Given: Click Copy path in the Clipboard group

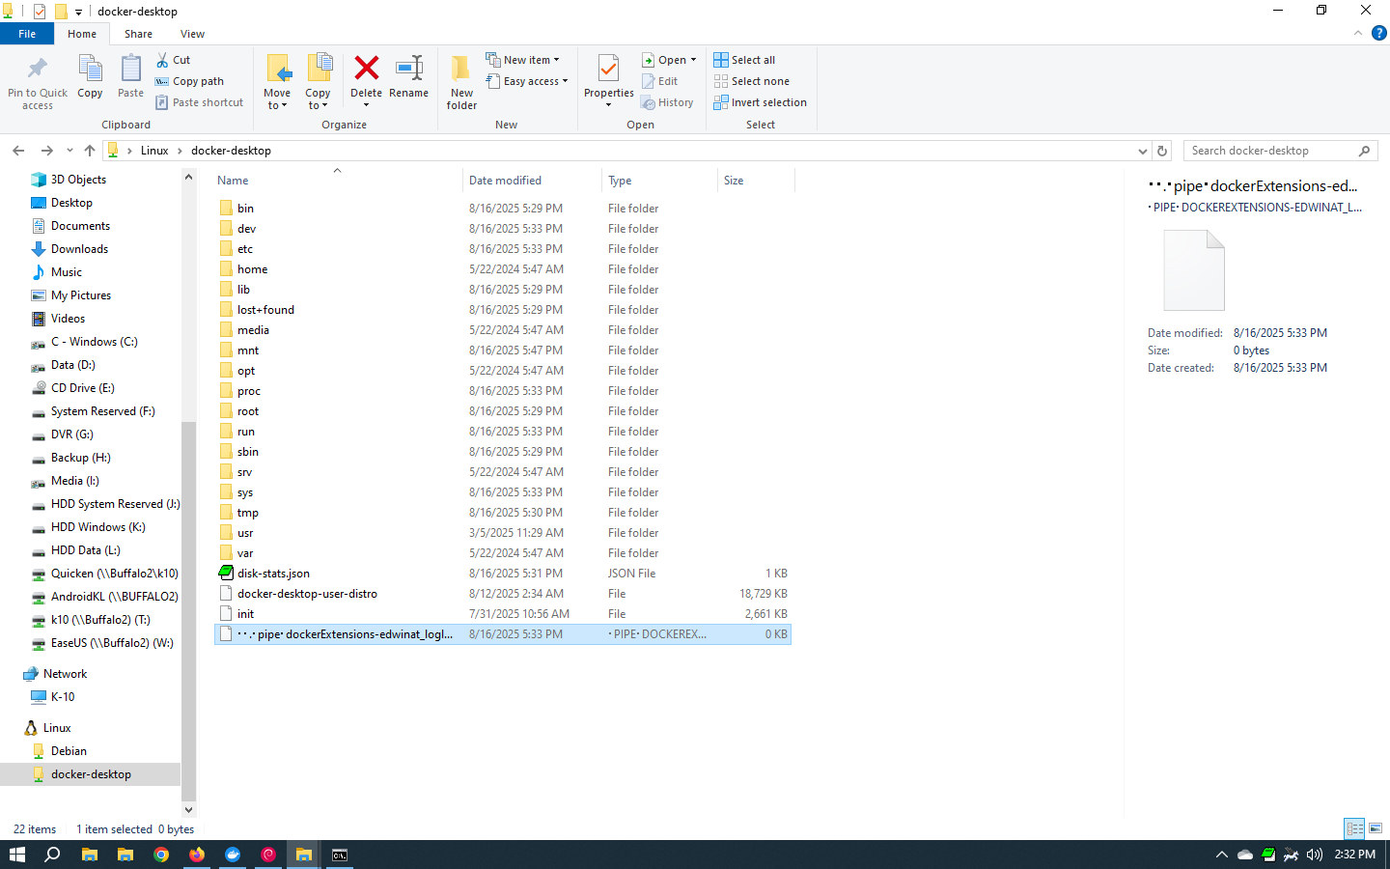Looking at the screenshot, I should tap(190, 81).
